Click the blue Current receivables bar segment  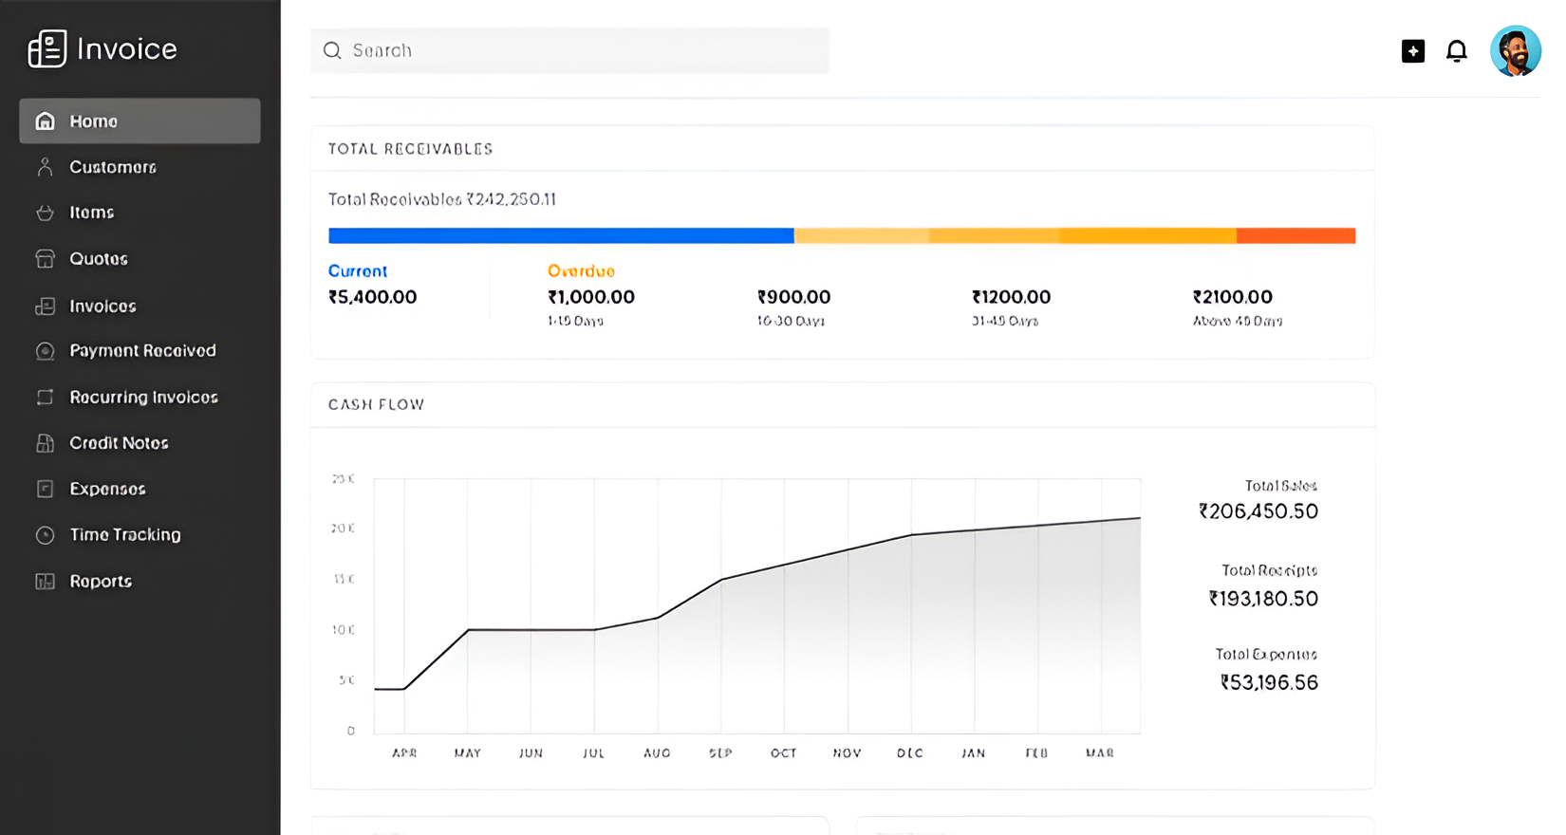pos(560,236)
